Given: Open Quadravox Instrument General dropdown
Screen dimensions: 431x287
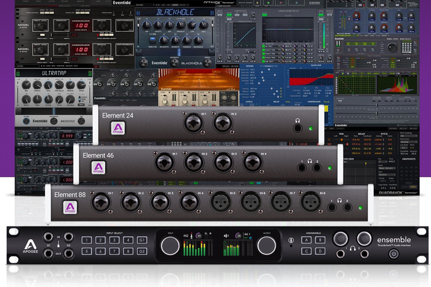Looking at the screenshot, I should pyautogui.click(x=409, y=142).
